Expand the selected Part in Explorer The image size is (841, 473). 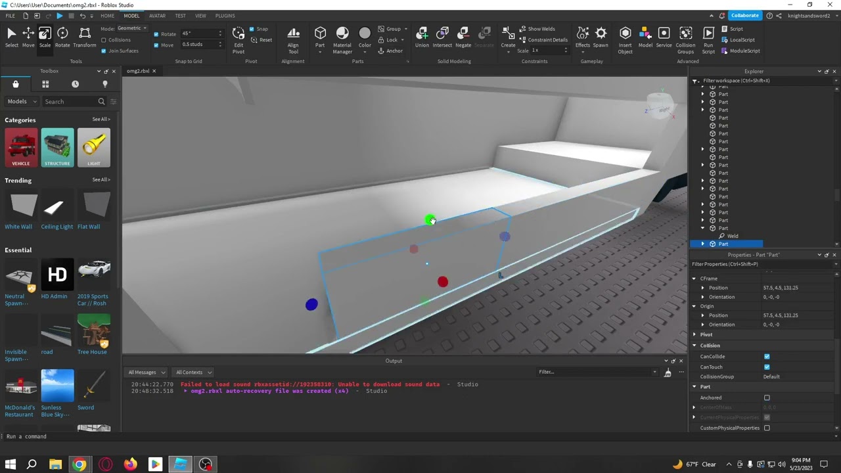point(702,244)
